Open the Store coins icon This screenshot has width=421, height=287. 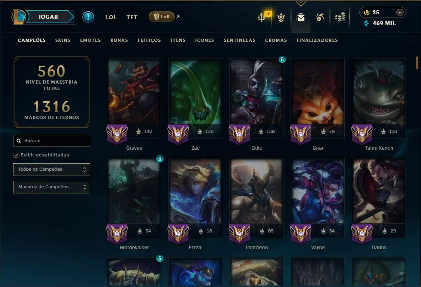[340, 17]
